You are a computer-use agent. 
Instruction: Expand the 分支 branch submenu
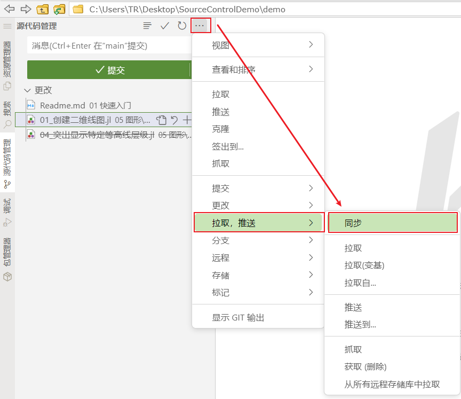257,240
